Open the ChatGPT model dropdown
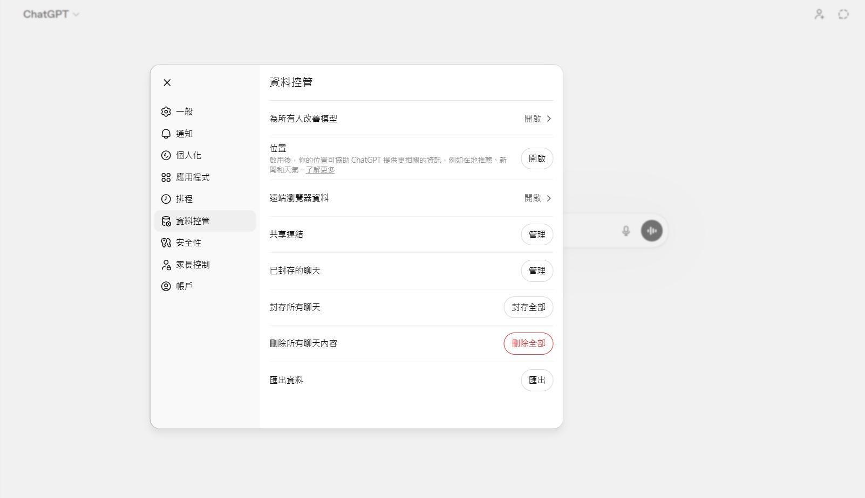Image resolution: width=865 pixels, height=498 pixels. point(51,14)
